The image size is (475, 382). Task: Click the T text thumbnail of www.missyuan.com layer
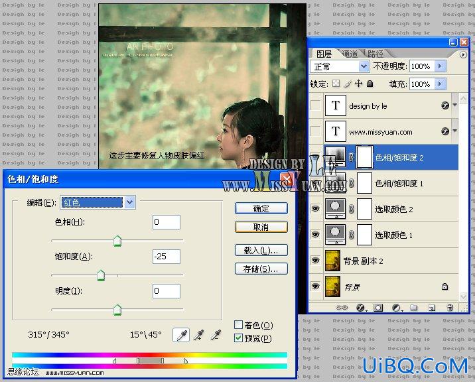click(x=335, y=131)
